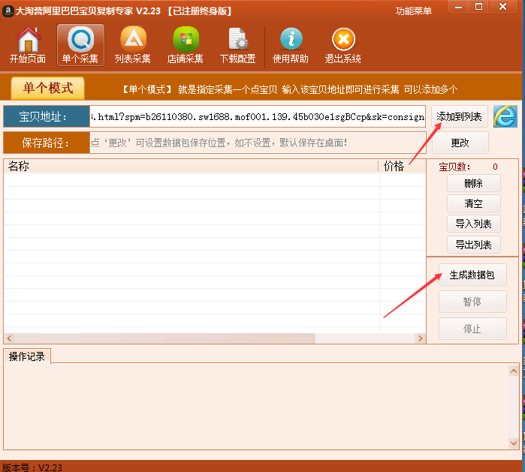Open the 开始页面 home icon
The height and width of the screenshot is (472, 525).
pos(28,45)
